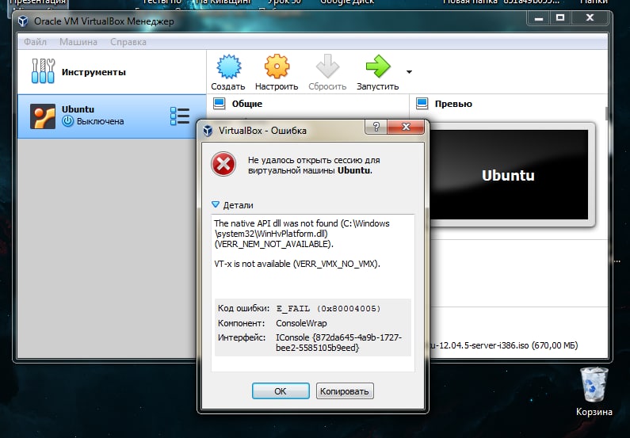The image size is (630, 438).
Task: Click the Создать (New) toolbar icon
Action: [x=228, y=67]
